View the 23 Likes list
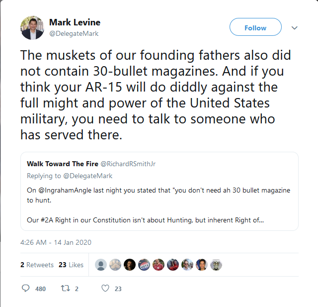 click(71, 265)
